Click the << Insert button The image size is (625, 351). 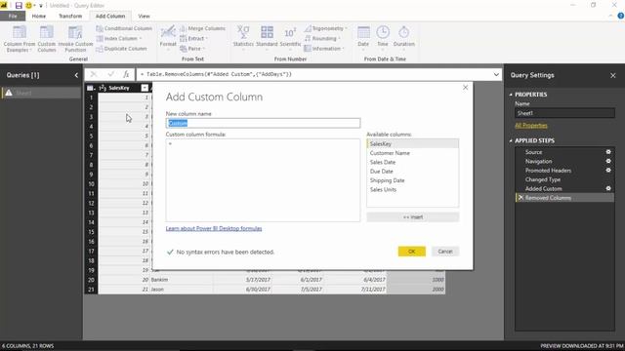[x=413, y=217]
